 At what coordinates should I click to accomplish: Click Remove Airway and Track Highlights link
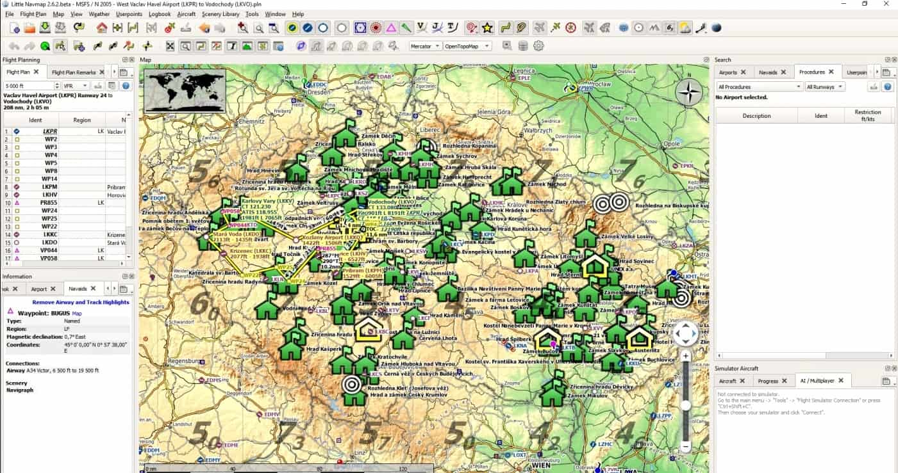click(80, 302)
